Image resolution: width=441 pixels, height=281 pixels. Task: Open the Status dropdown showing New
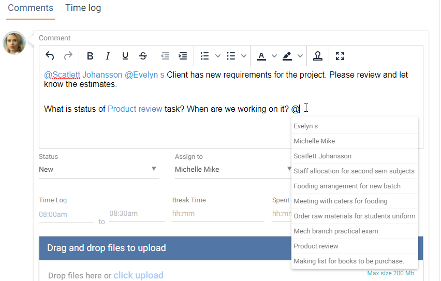click(98, 169)
